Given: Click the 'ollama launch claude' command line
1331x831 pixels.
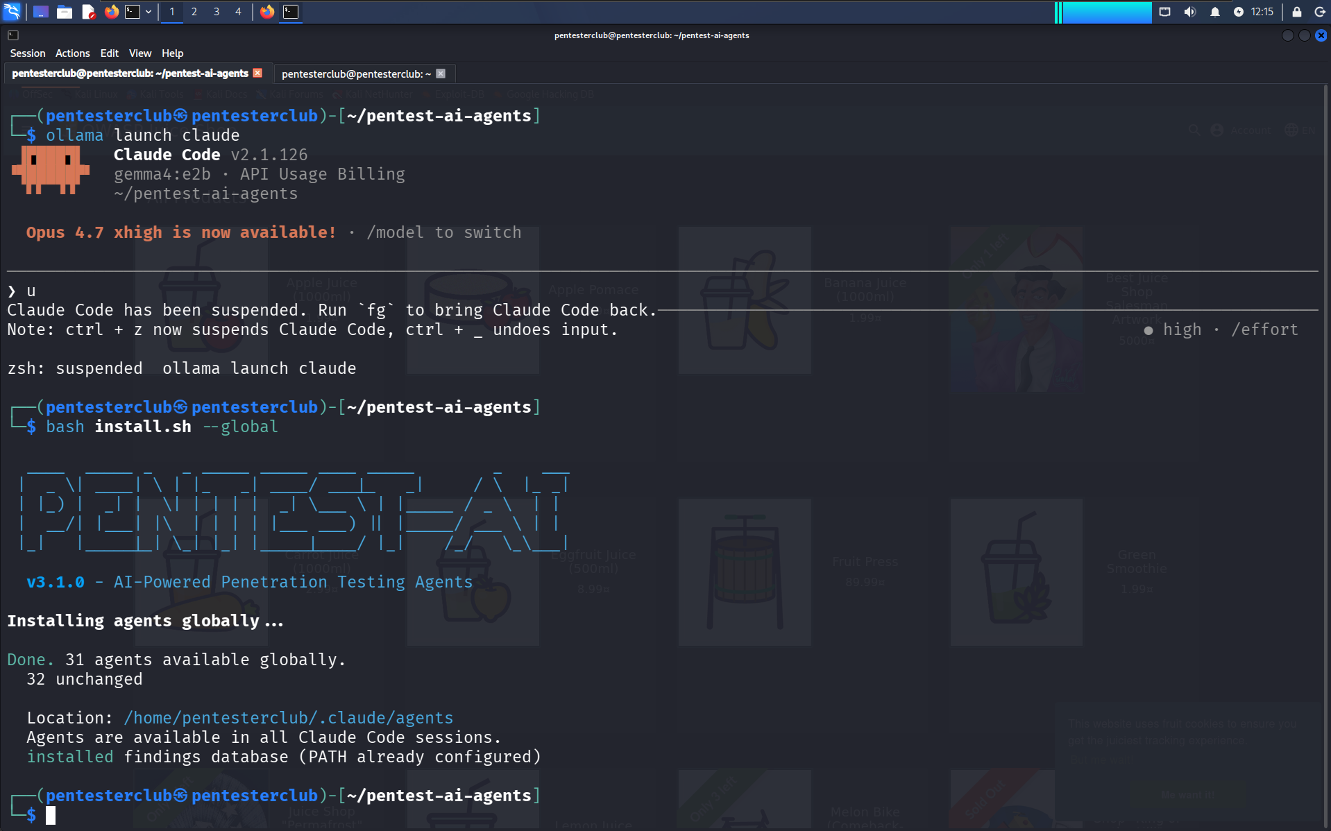Looking at the screenshot, I should click(143, 135).
